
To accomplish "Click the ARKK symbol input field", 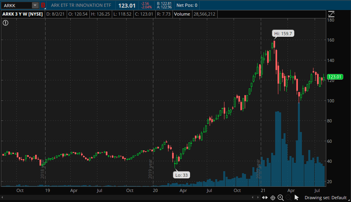I will (x=16, y=5).
